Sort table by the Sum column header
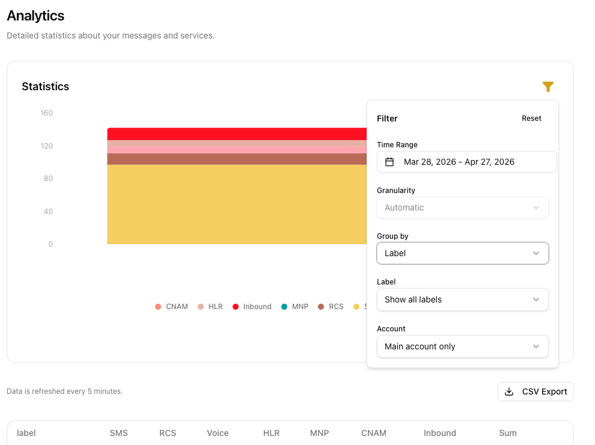The image size is (595, 445). coord(508,433)
